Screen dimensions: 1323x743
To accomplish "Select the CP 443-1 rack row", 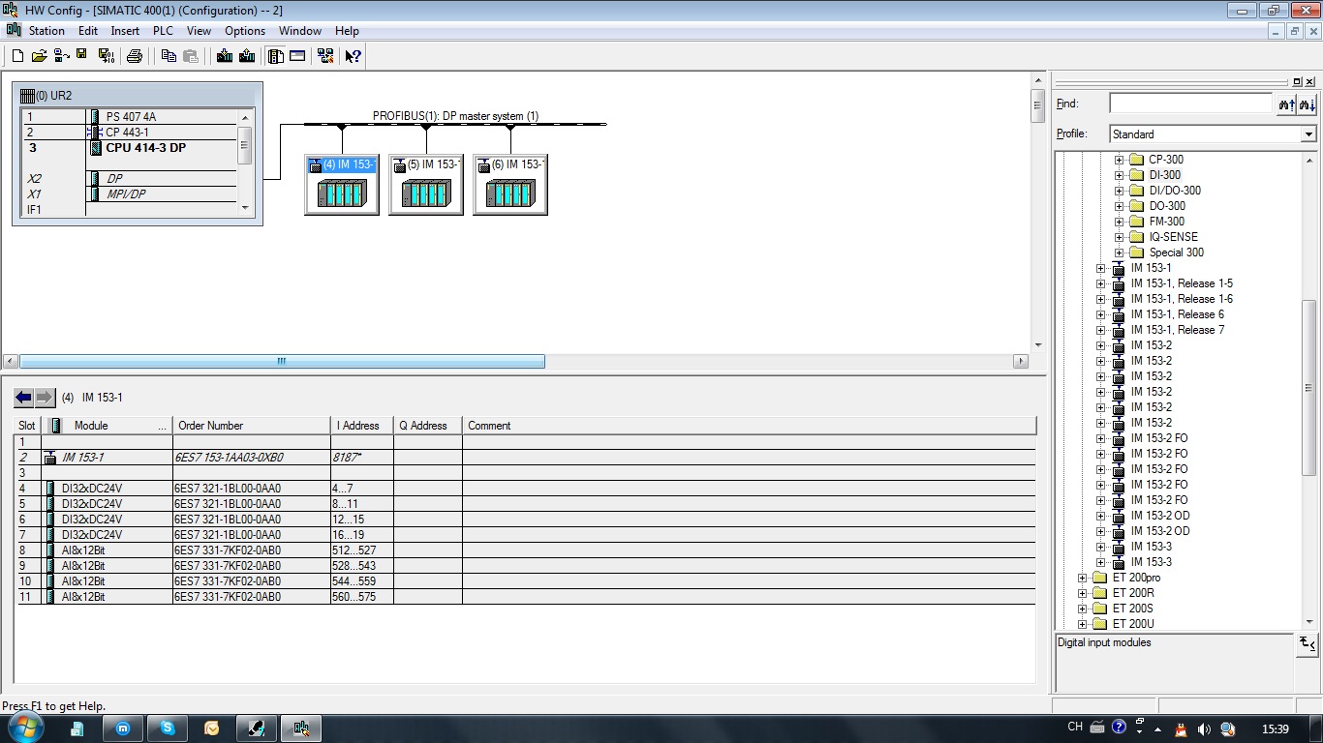I will [131, 133].
